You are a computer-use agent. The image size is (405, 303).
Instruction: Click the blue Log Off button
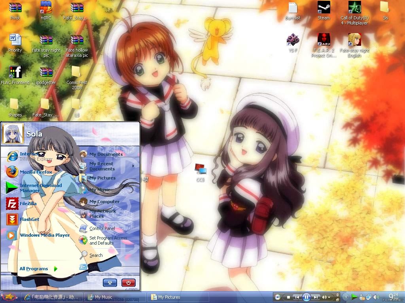point(110,282)
